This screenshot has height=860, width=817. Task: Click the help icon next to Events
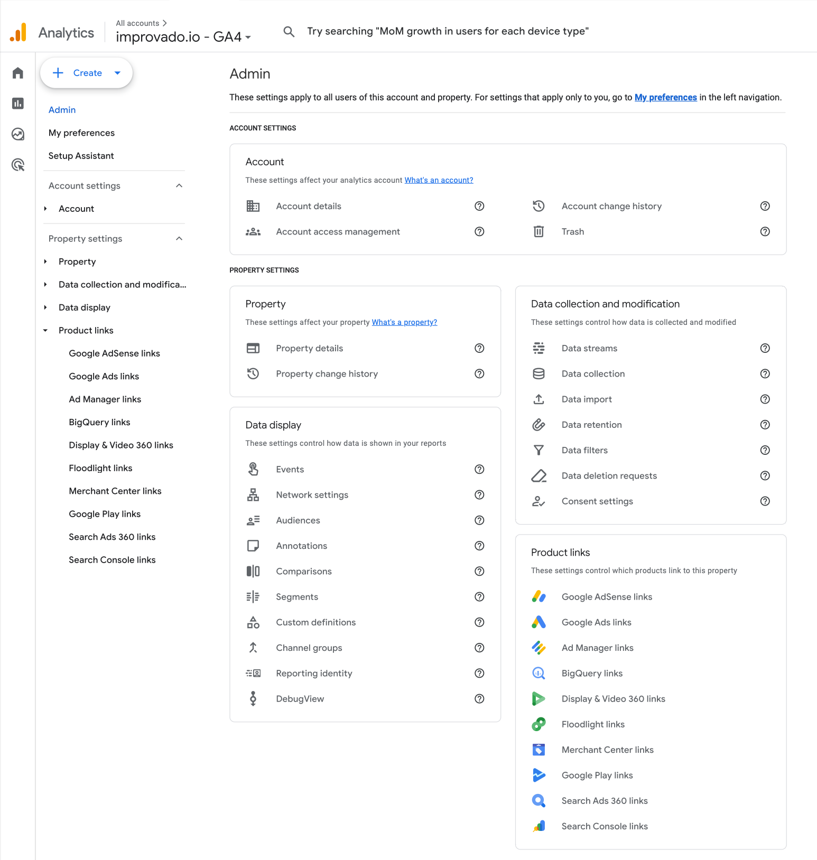click(479, 469)
